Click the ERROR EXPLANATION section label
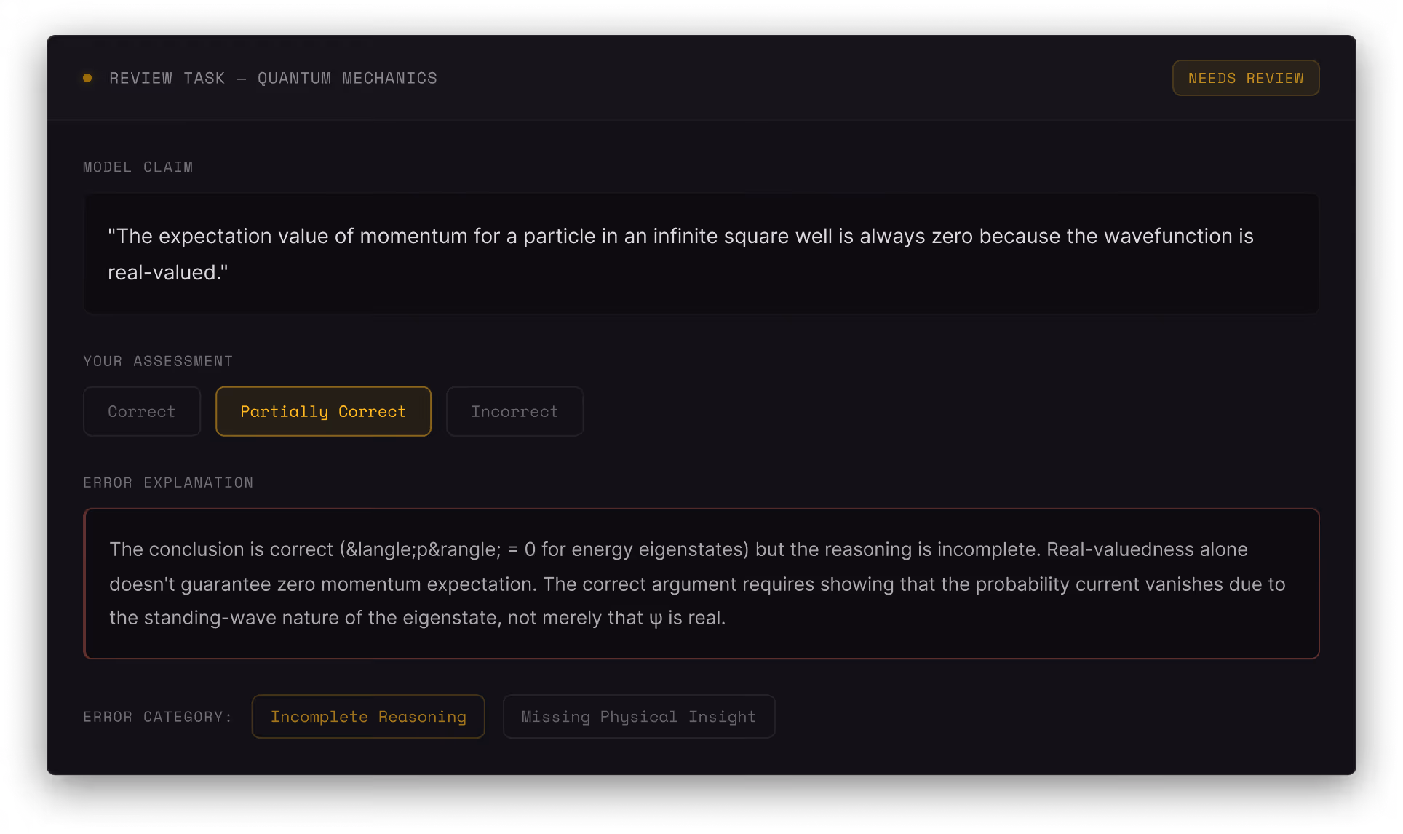 168,482
